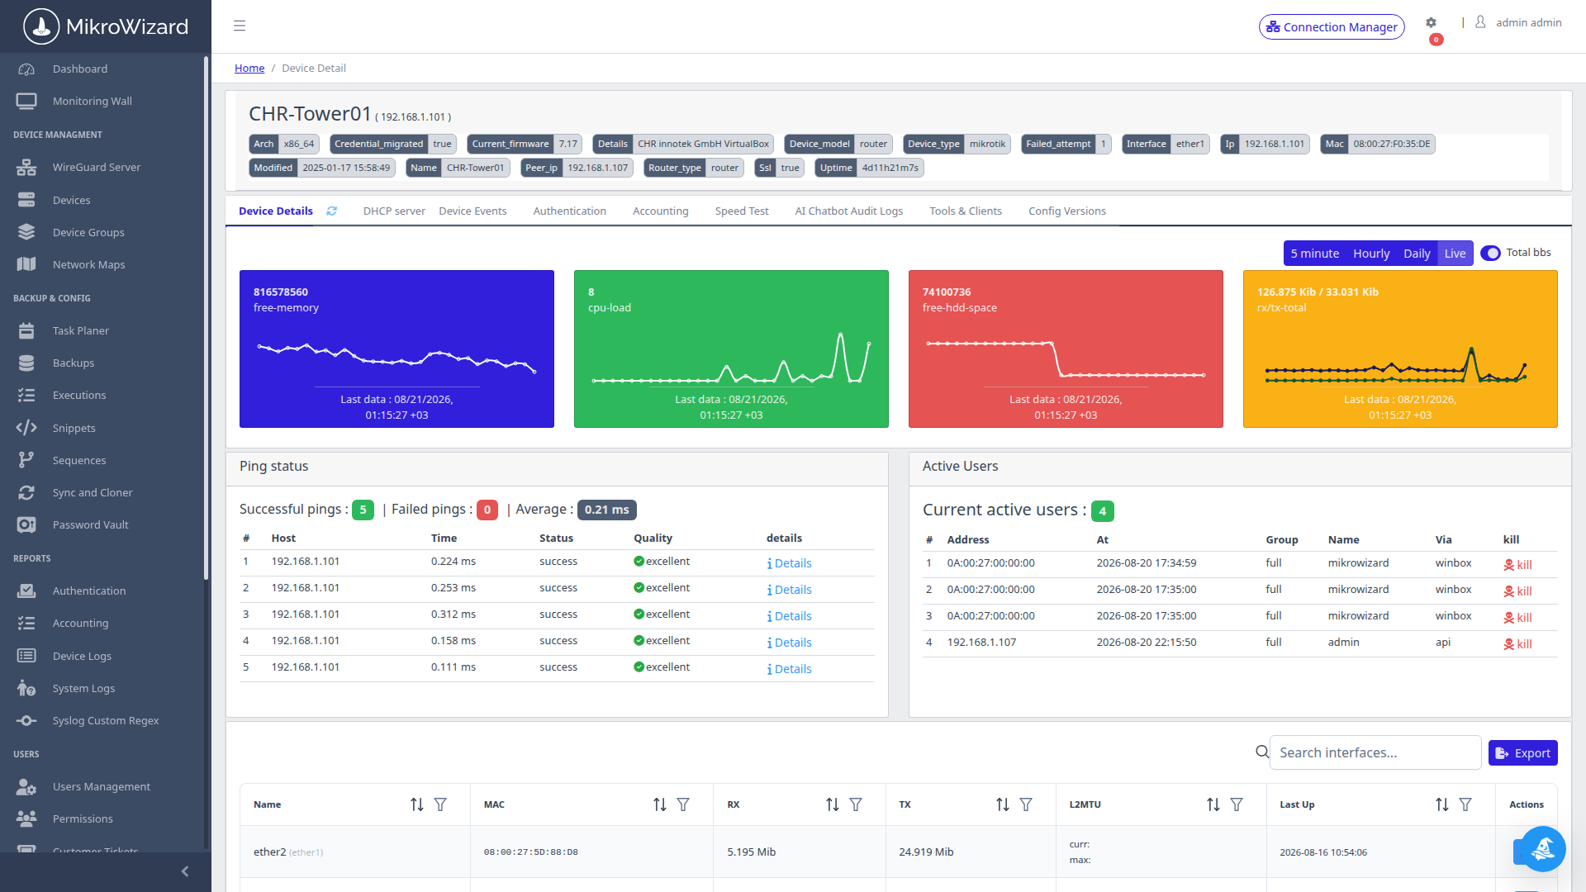Toggle the Total bbs switch

point(1490,253)
